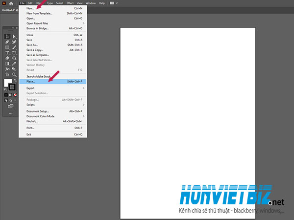The width and height of the screenshot is (294, 220).
Task: Select the Rectangle tool
Action: [x=7, y=47]
